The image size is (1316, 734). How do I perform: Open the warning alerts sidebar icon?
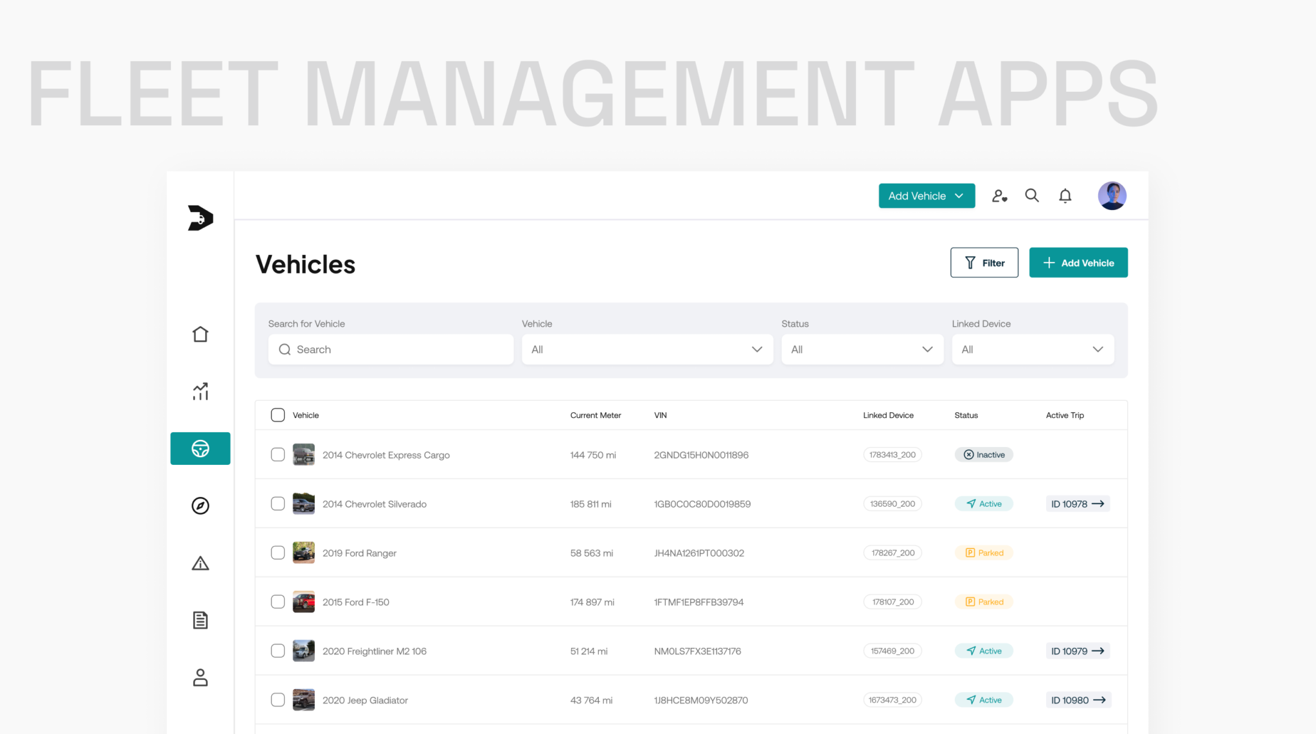pos(200,563)
